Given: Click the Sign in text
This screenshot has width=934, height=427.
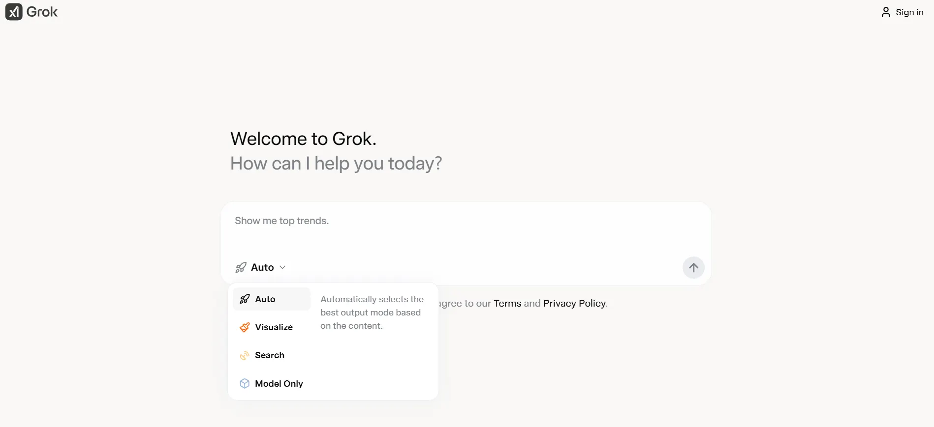Looking at the screenshot, I should [909, 12].
